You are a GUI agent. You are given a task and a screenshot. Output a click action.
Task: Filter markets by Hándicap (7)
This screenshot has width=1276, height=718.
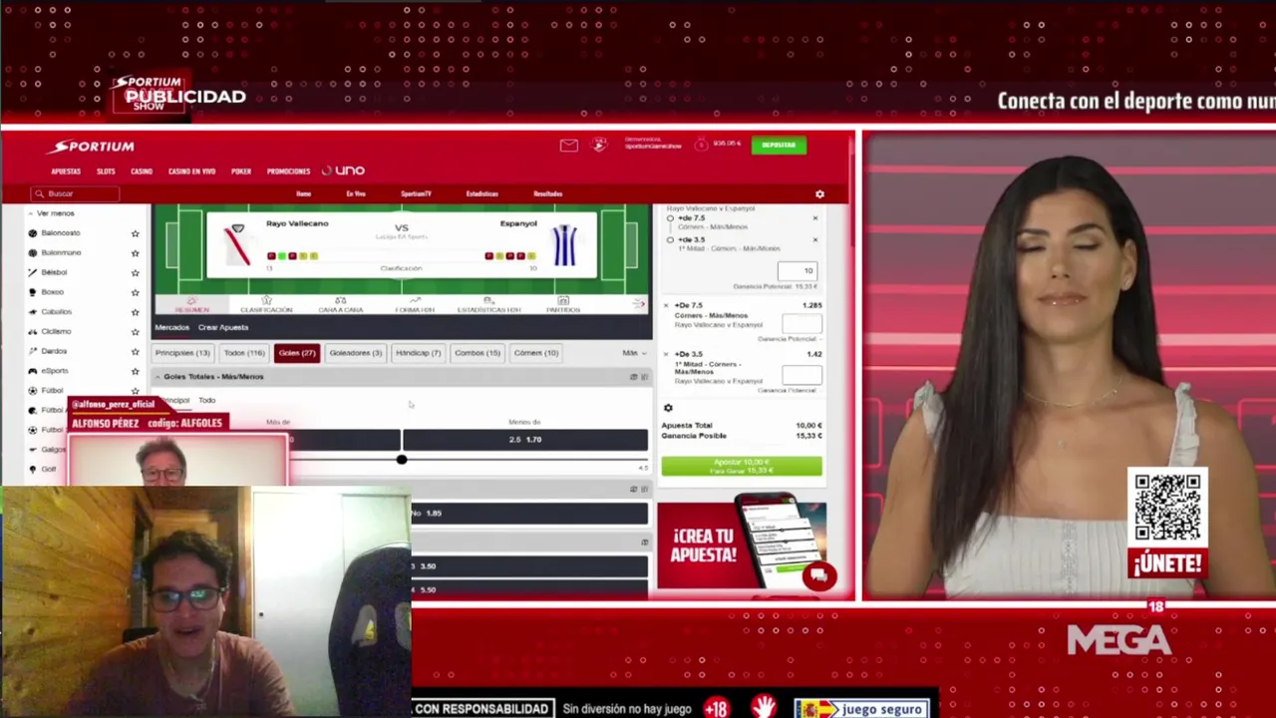(418, 353)
